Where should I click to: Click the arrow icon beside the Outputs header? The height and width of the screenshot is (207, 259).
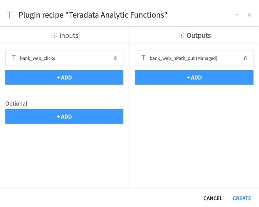point(181,35)
